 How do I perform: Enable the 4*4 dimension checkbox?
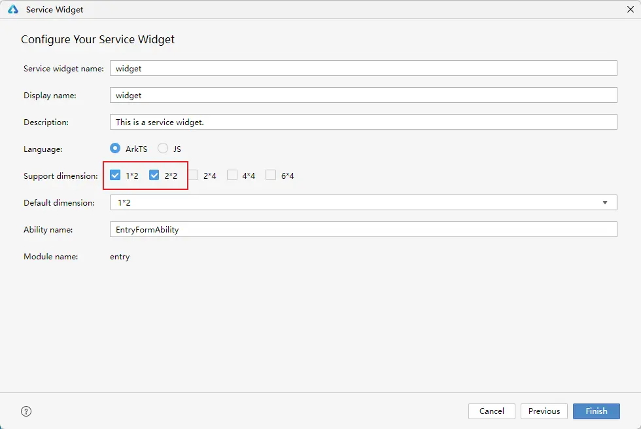tap(232, 176)
